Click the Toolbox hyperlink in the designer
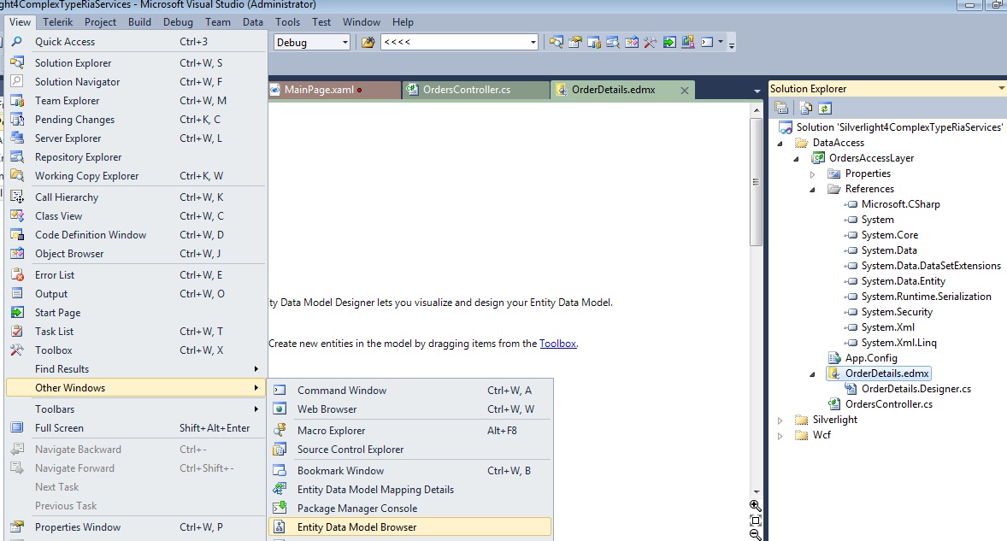The image size is (1007, 541). (x=557, y=344)
